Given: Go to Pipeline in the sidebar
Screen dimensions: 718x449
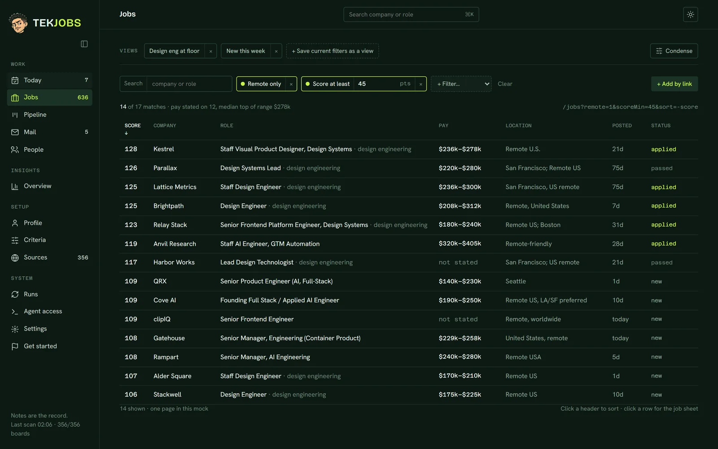Looking at the screenshot, I should click(x=50, y=115).
